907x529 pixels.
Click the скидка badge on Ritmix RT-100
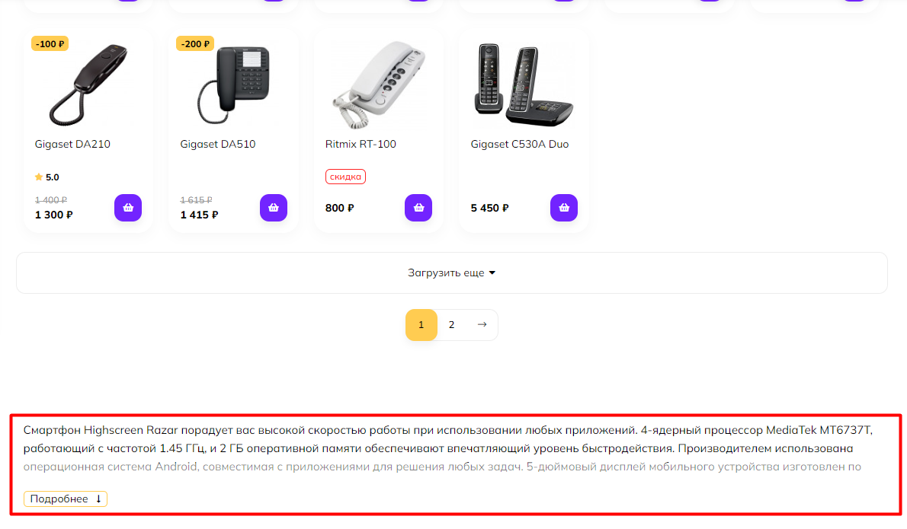(346, 177)
